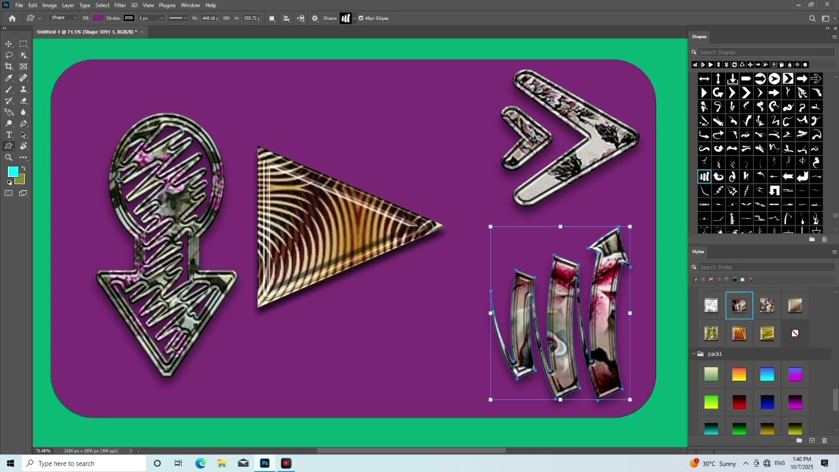Viewport: 839px width, 472px height.
Task: Open path operations in options bar
Action: click(x=272, y=18)
